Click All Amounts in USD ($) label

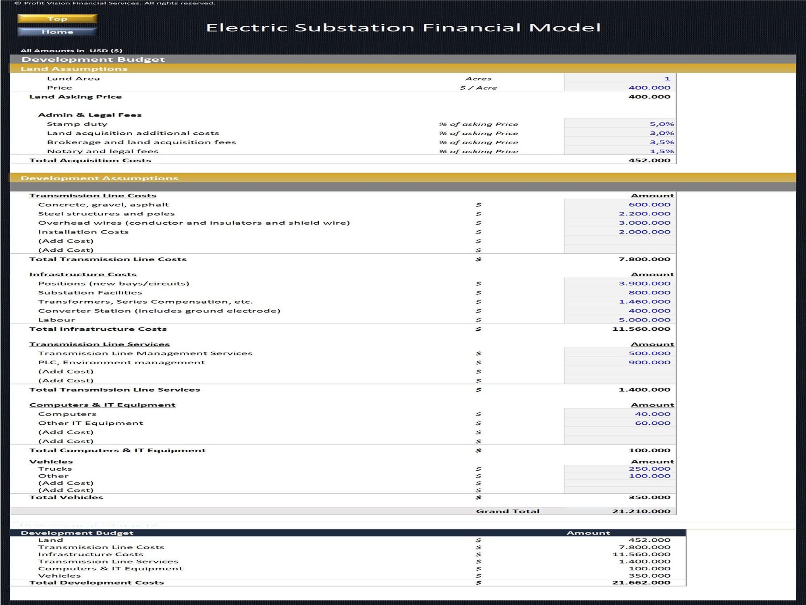click(71, 50)
